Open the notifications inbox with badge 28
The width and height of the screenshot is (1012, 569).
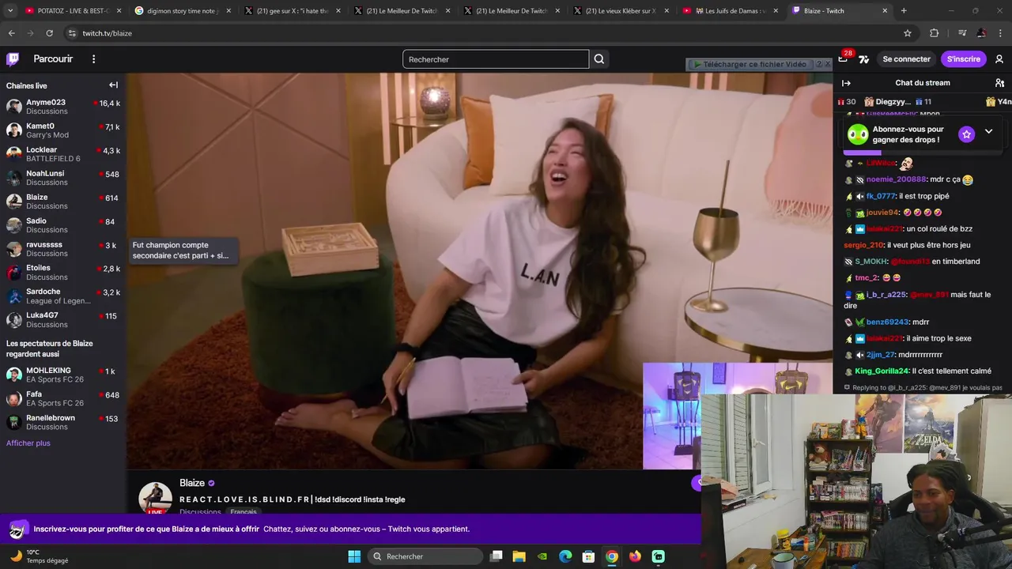pyautogui.click(x=844, y=58)
